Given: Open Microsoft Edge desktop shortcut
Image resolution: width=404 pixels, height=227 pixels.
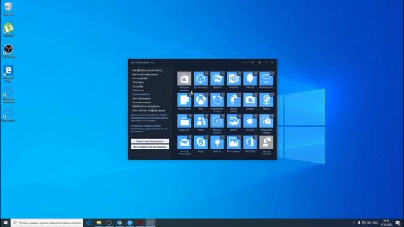Looking at the screenshot, I should (x=8, y=74).
